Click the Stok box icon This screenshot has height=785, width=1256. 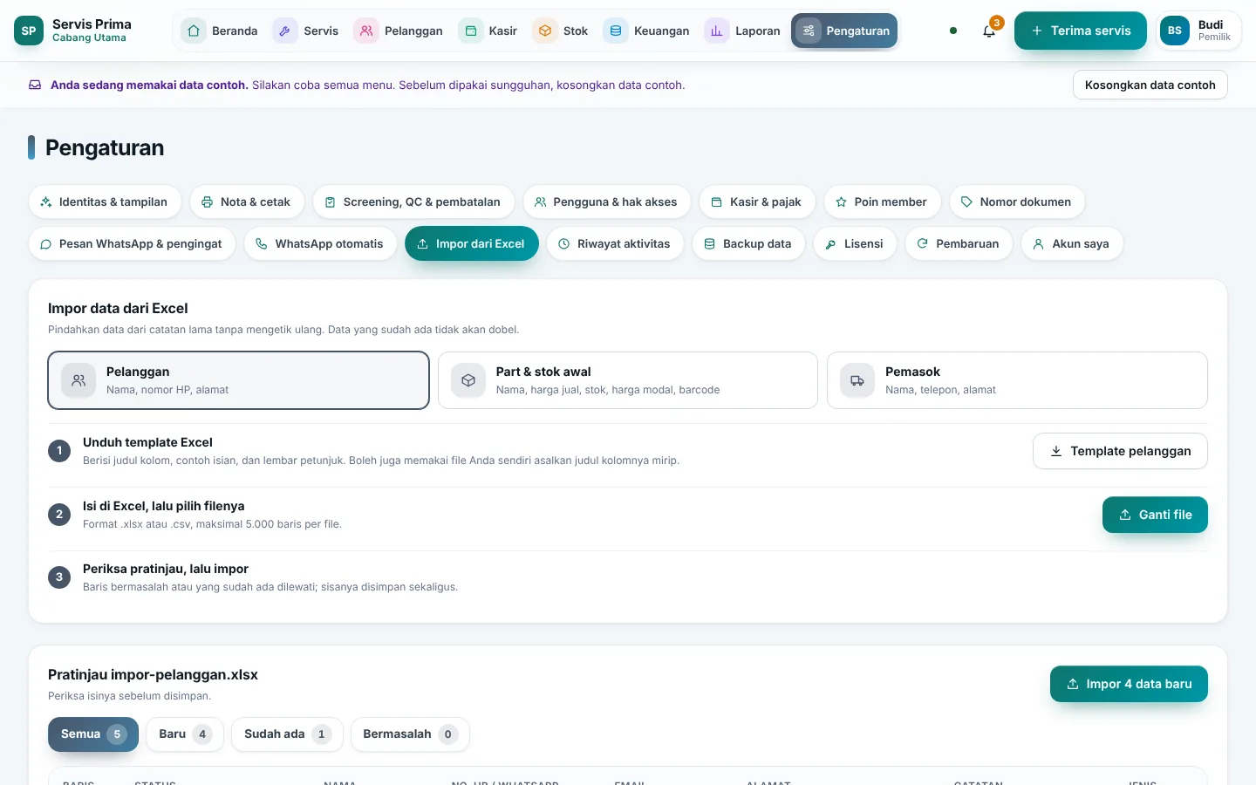[545, 31]
